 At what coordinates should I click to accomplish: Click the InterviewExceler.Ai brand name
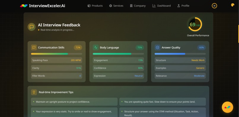tap(47, 6)
